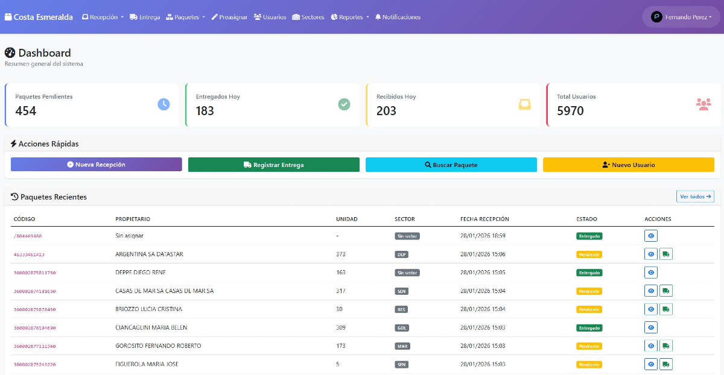Open package code 360002875243220
The image size is (724, 375).
(34, 365)
